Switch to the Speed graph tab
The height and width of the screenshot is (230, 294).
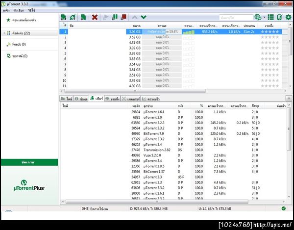click(x=150, y=99)
